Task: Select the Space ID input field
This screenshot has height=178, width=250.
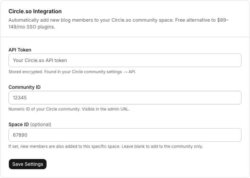Action: click(x=125, y=135)
